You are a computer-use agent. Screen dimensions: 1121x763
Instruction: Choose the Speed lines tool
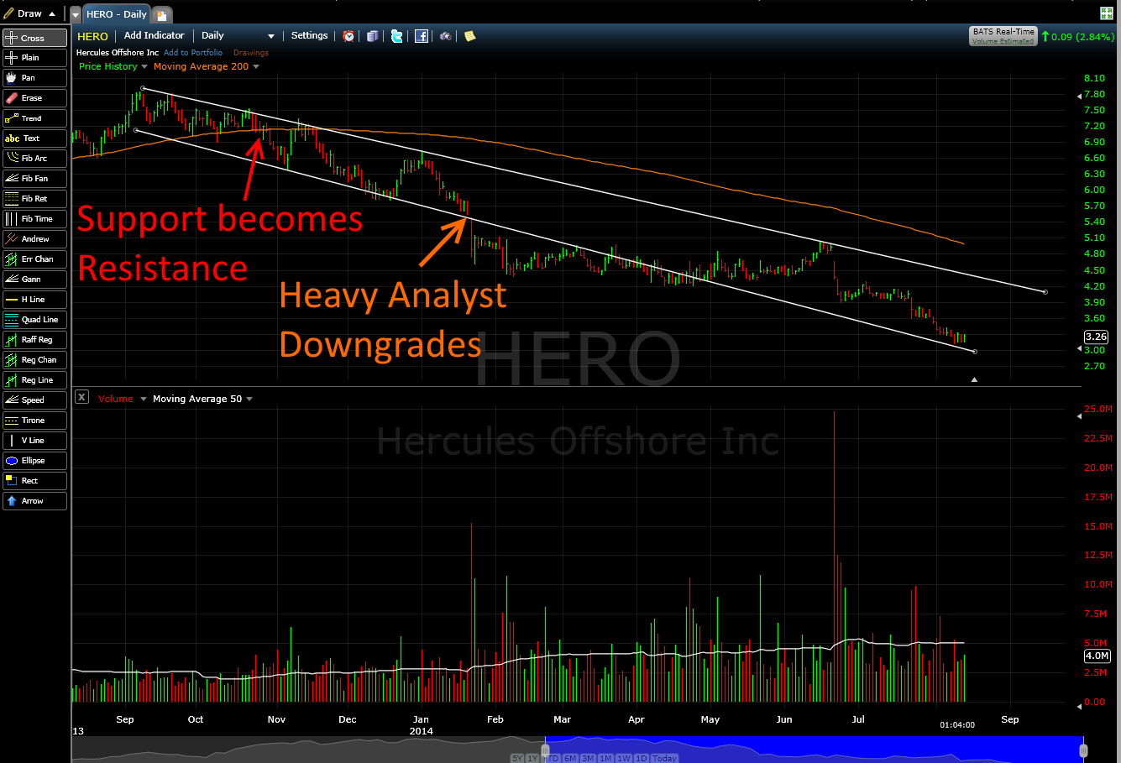click(x=34, y=400)
